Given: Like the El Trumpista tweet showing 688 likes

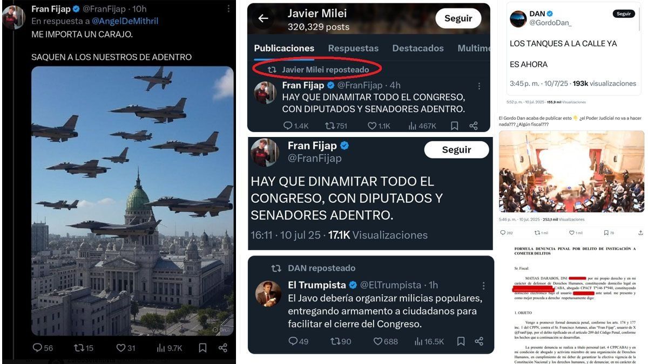Looking at the screenshot, I should click(385, 341).
